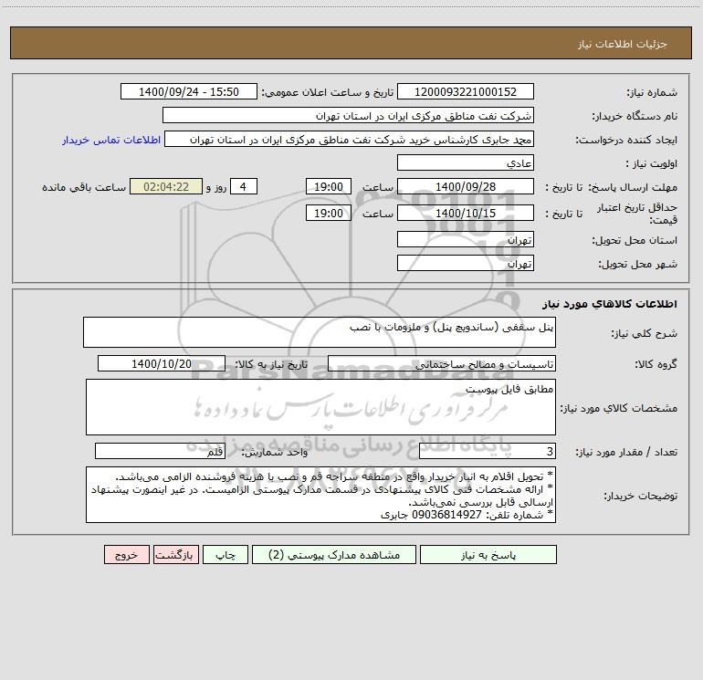703x680 pixels.
Task: Click the توضیحات خریدار text area
Action: [x=320, y=495]
